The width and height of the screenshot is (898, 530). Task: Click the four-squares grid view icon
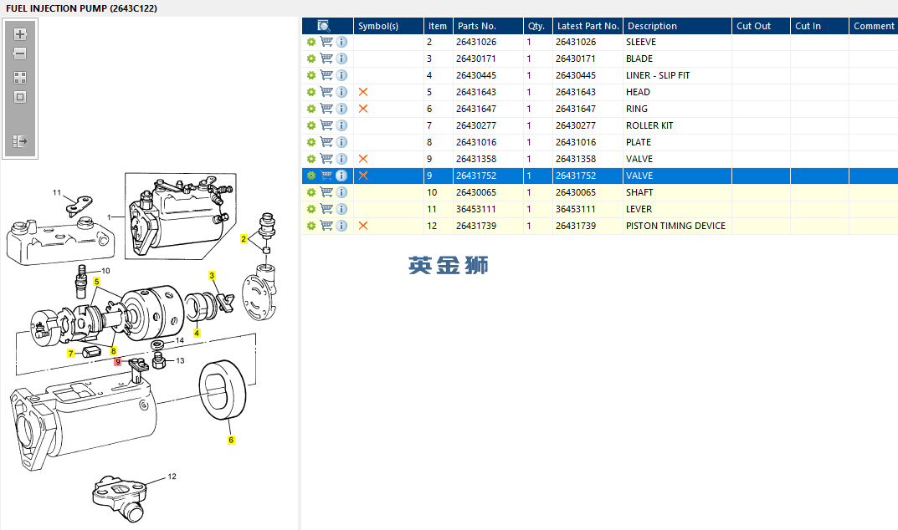[20, 77]
